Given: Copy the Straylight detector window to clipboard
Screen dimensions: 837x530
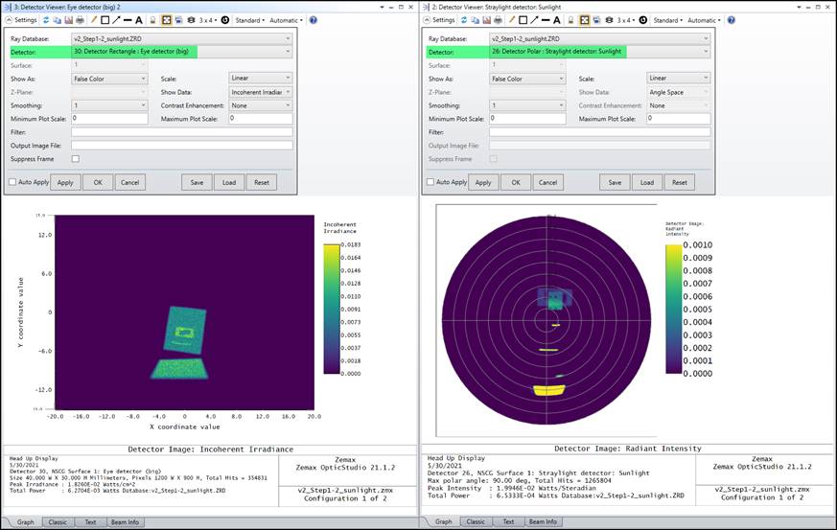Looking at the screenshot, I should click(x=476, y=20).
